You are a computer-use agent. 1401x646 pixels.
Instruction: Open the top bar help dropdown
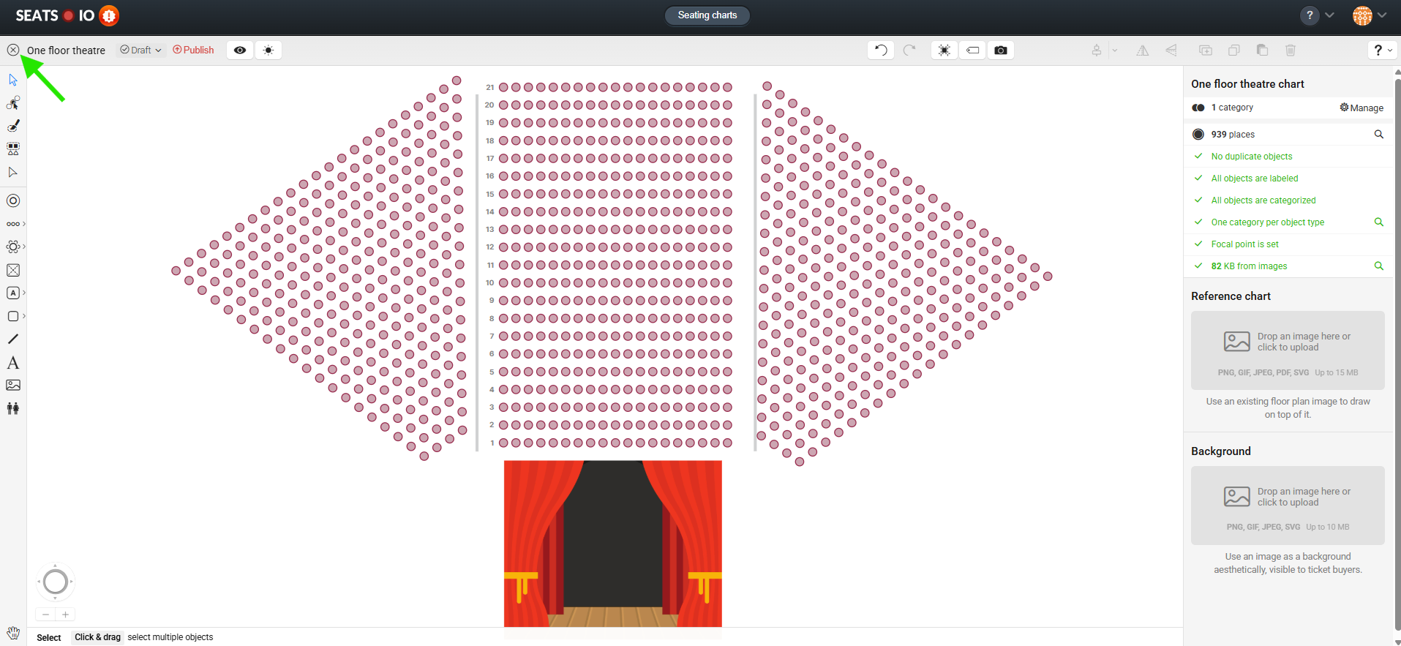(1318, 15)
